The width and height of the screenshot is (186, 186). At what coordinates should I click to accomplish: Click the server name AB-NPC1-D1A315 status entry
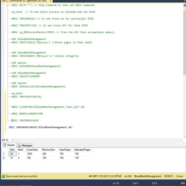click(105, 176)
